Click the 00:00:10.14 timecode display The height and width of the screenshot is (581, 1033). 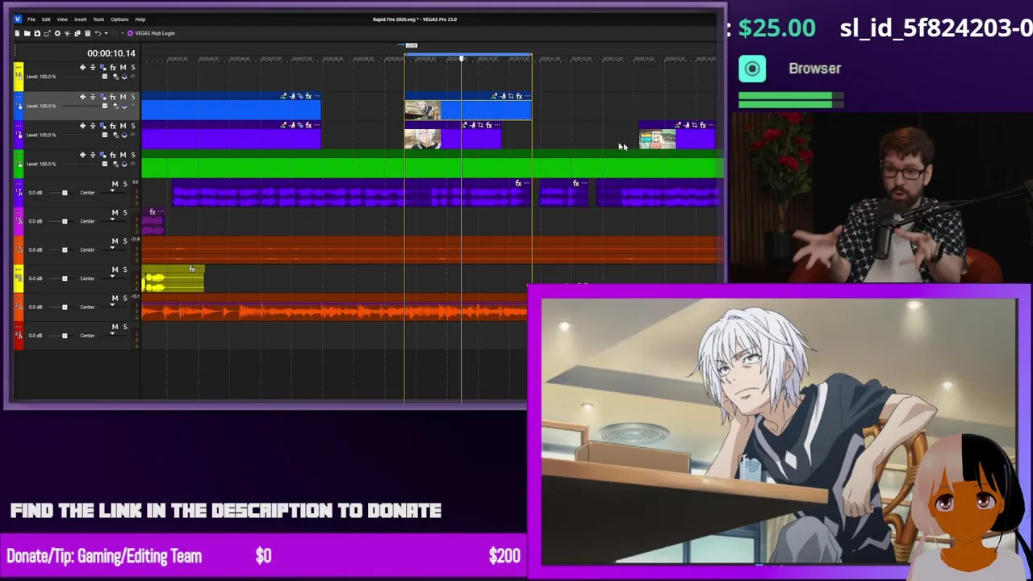pos(111,53)
